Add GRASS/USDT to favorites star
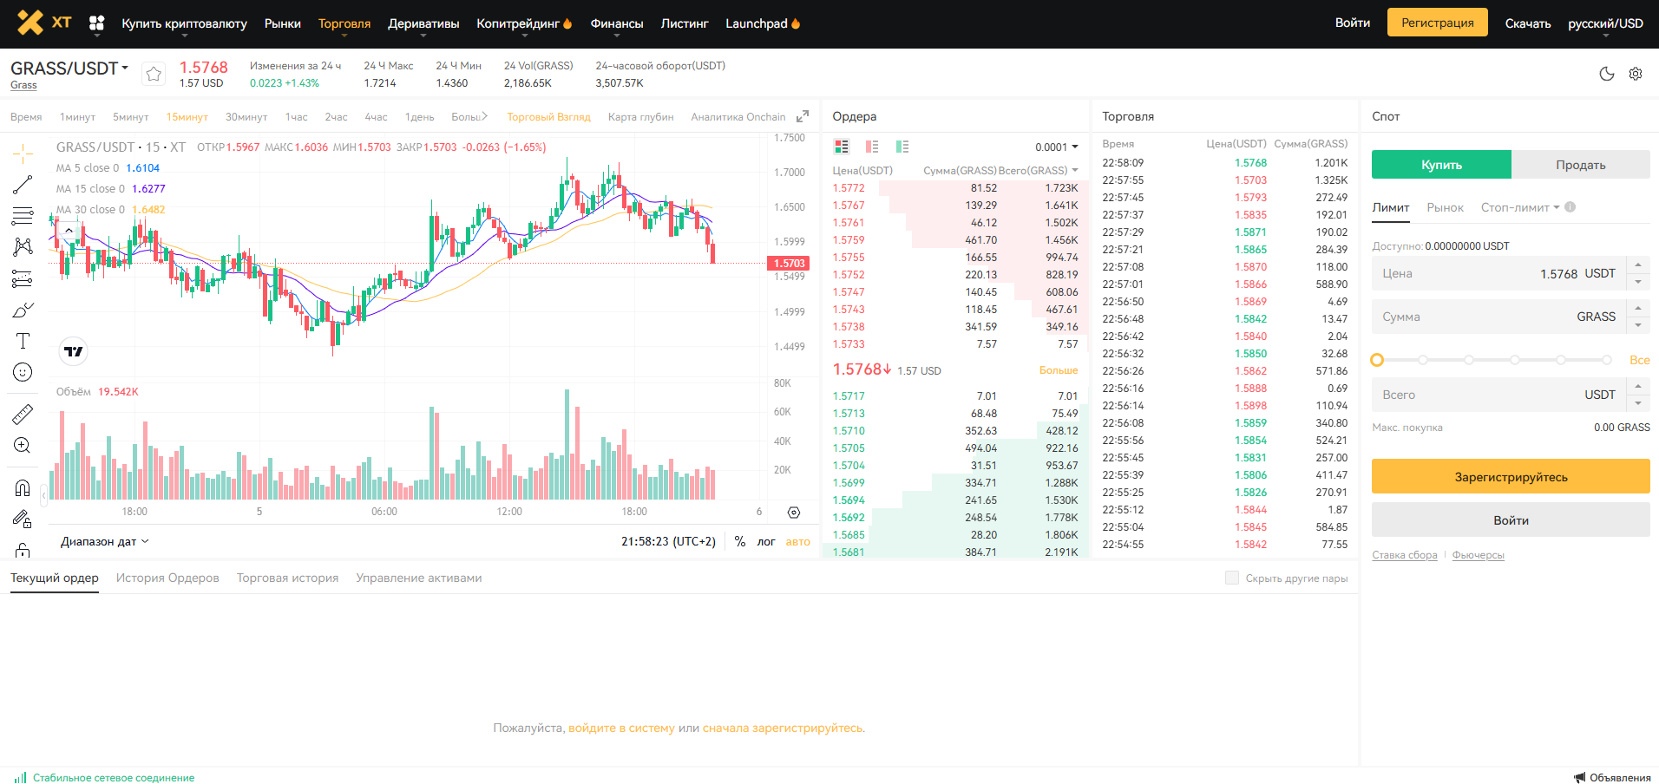 click(x=154, y=74)
